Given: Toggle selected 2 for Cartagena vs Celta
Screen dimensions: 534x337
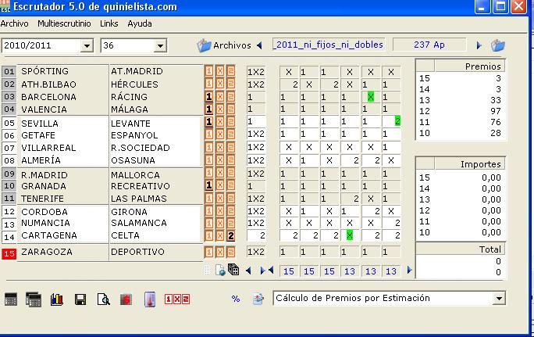Looking at the screenshot, I should (231, 235).
